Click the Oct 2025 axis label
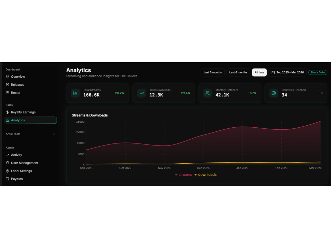 point(125,168)
